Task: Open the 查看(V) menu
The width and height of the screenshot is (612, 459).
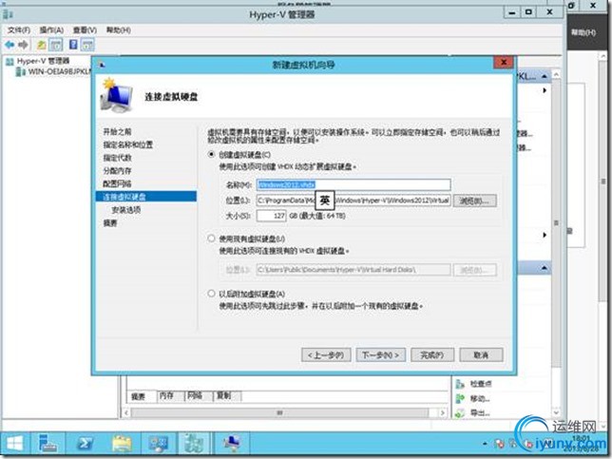Action: 85,30
